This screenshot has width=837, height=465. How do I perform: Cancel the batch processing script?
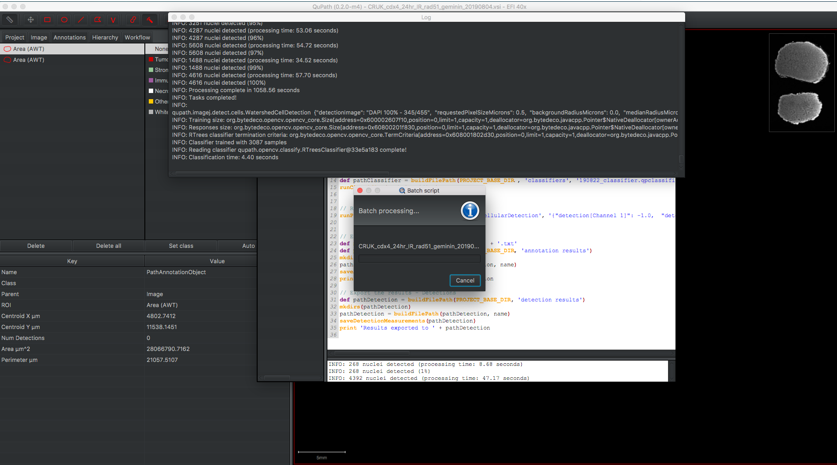[x=465, y=280]
